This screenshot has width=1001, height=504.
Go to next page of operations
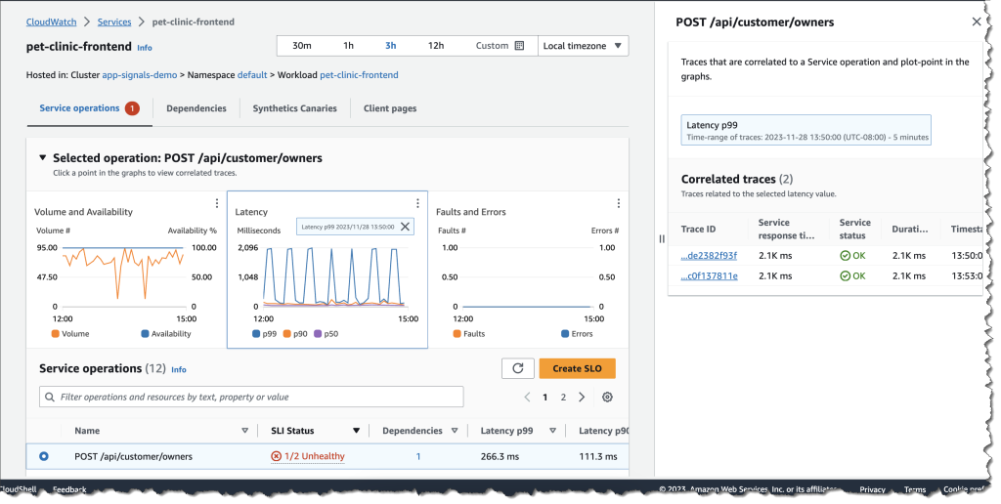click(582, 398)
